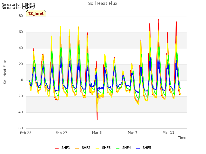Click the Mar 3 x-axis label
This screenshot has height=154, width=206.
(97, 133)
